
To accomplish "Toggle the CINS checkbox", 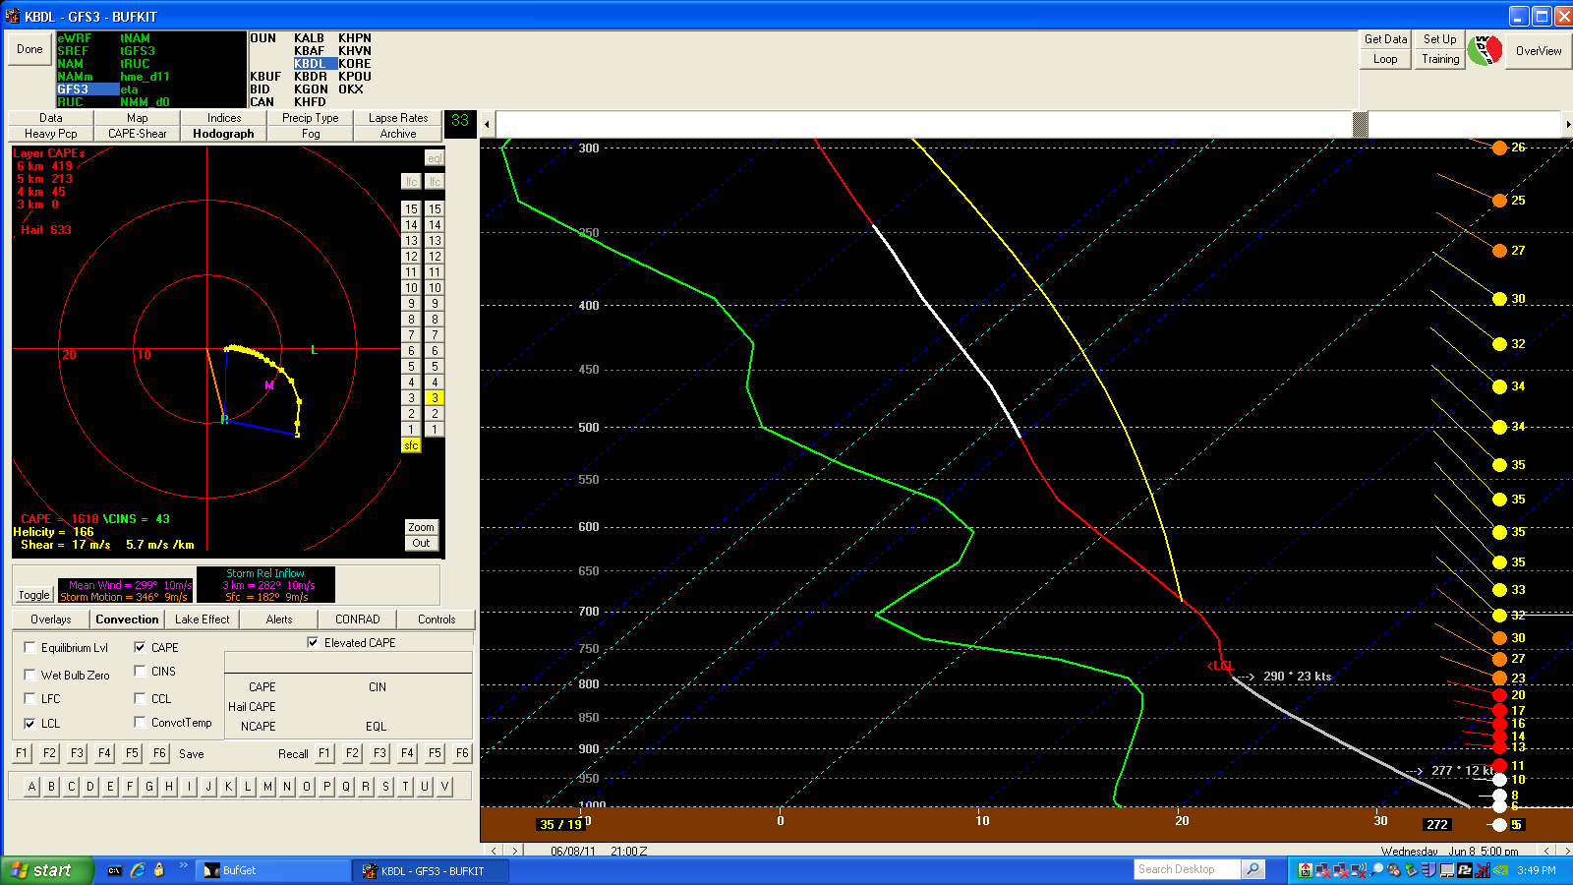I will (141, 672).
